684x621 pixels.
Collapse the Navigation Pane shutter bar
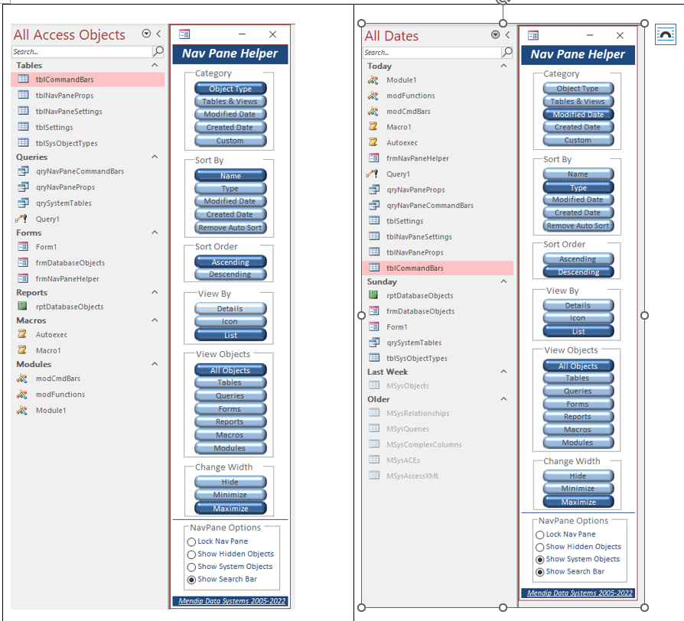coord(158,34)
